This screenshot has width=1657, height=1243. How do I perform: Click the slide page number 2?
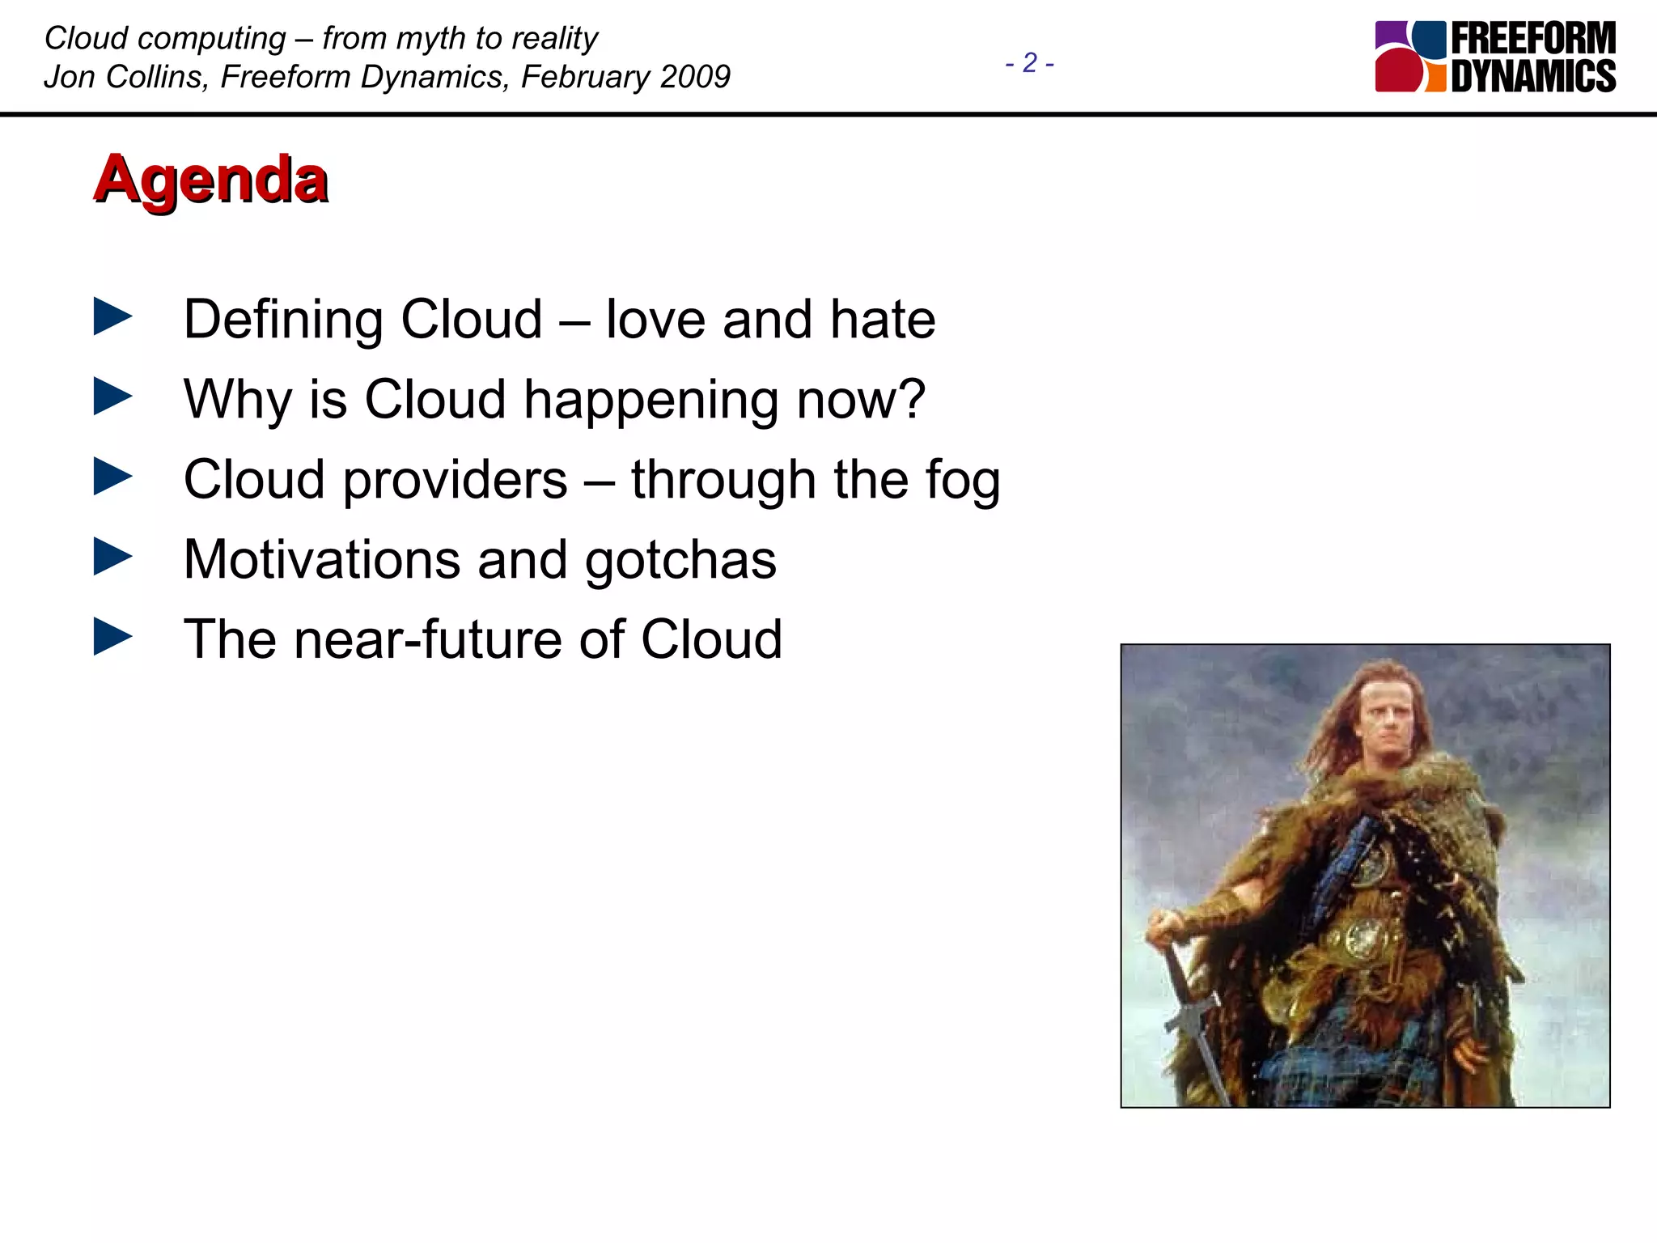(1029, 63)
